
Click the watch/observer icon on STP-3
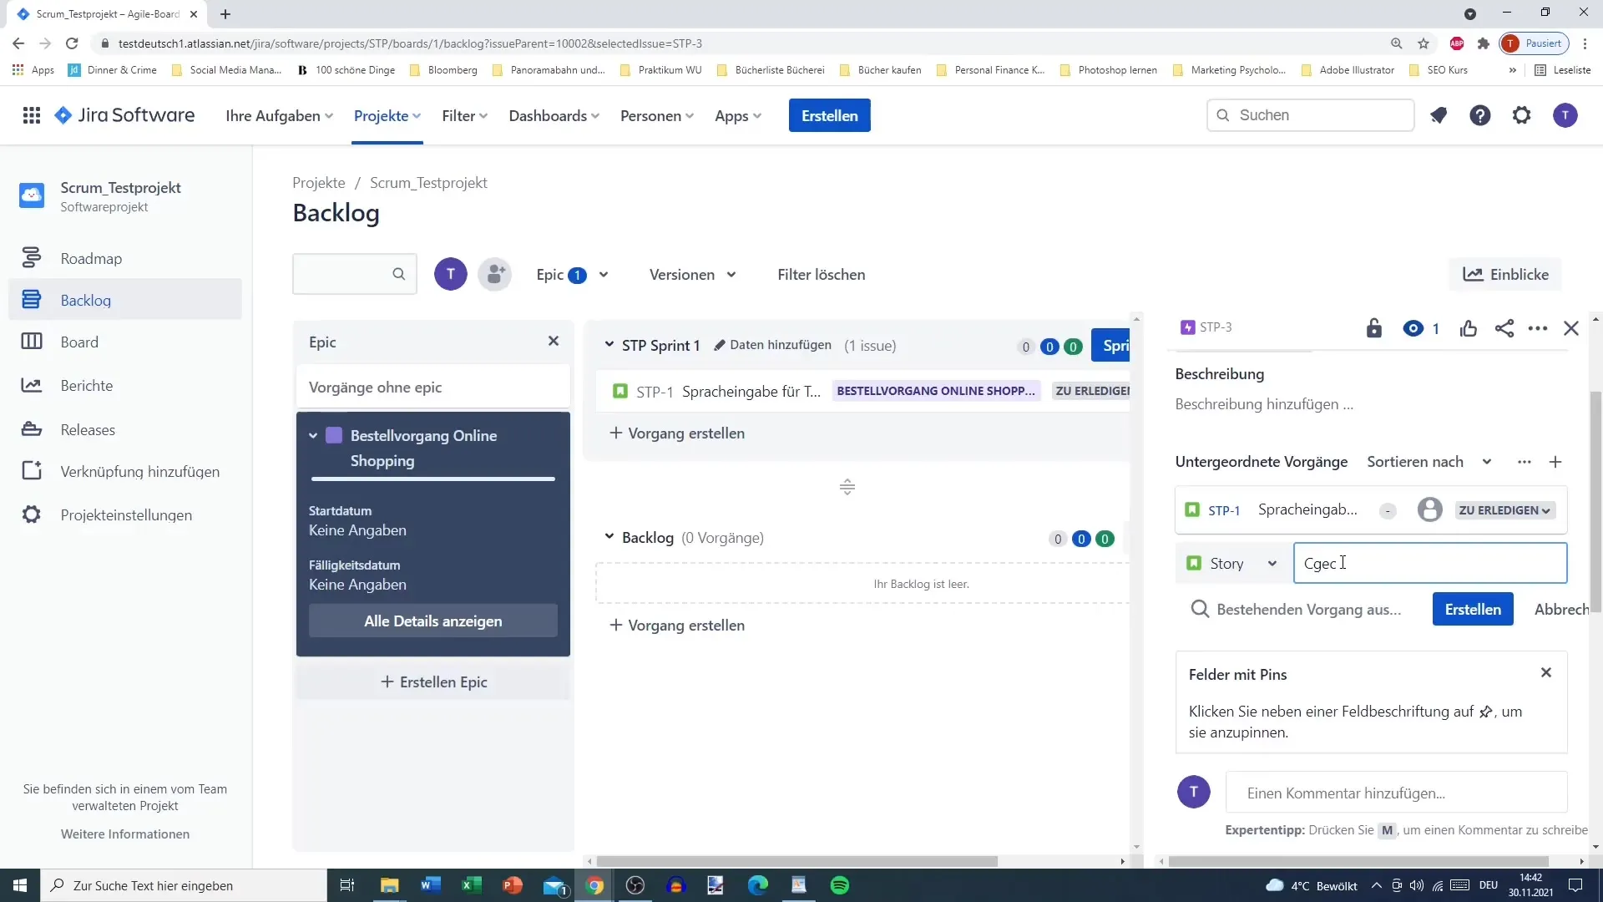pos(1415,327)
